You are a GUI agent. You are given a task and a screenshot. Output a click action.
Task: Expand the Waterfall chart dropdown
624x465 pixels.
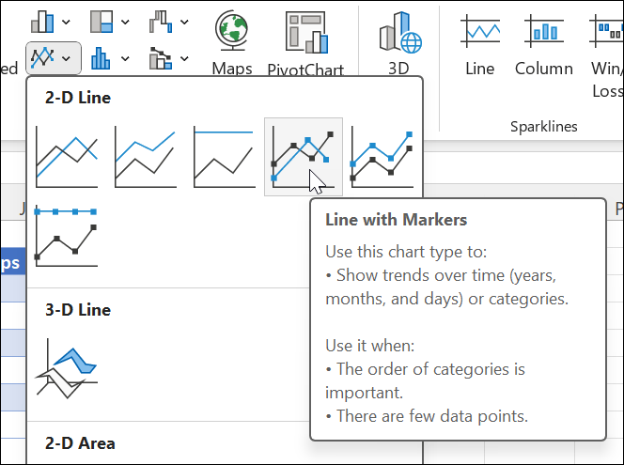tap(182, 21)
